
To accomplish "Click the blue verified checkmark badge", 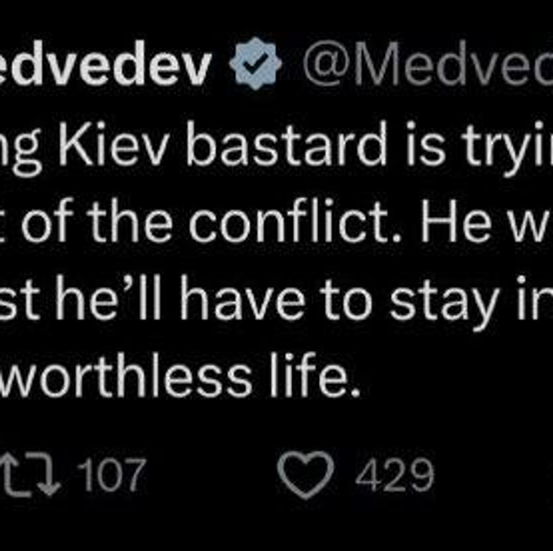I will (x=255, y=64).
